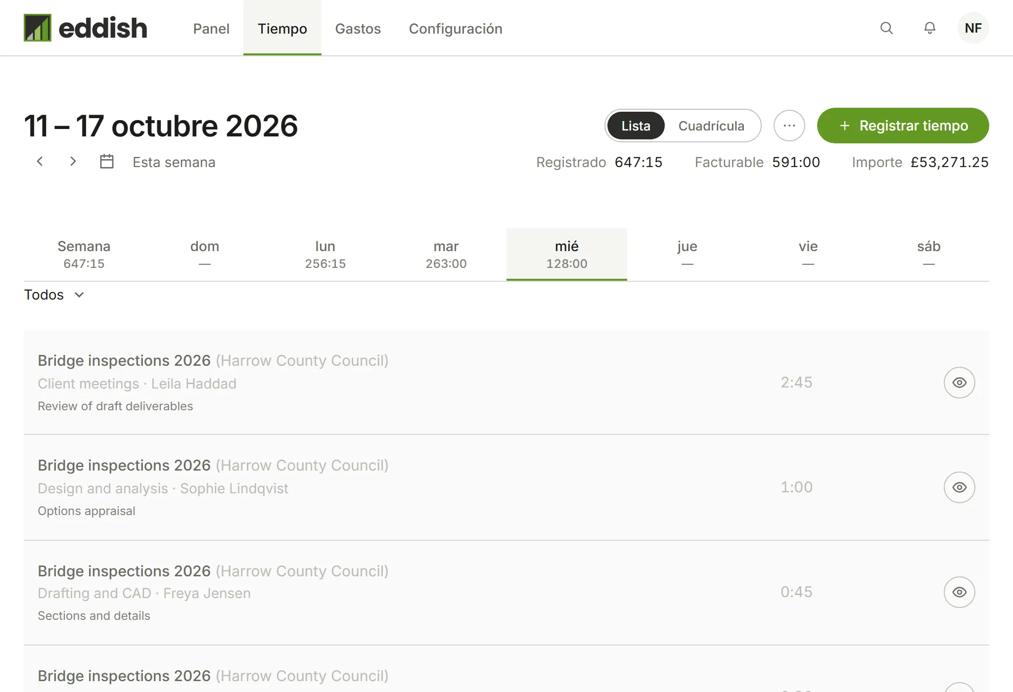Go to next week arrow
This screenshot has height=692, width=1013.
[x=73, y=162]
